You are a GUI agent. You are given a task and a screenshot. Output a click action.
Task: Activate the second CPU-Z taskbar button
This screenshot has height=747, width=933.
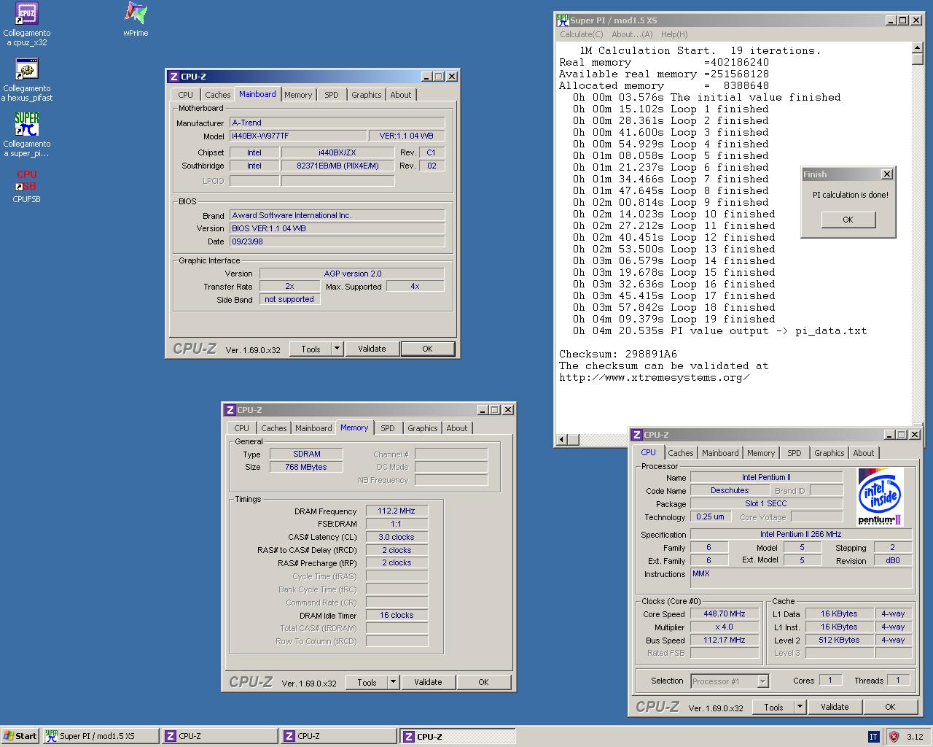tap(338, 736)
